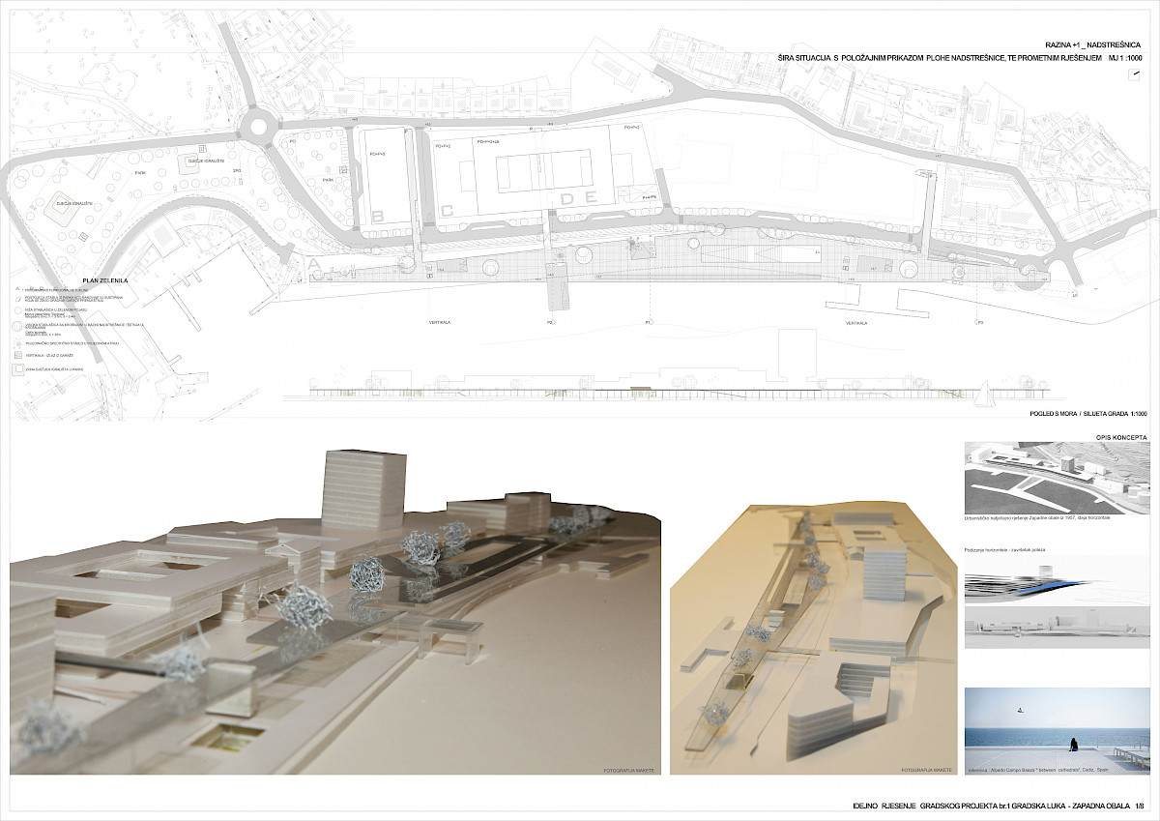Click the OPIS KONCEPTA heading
The height and width of the screenshot is (821, 1160).
click(1120, 437)
